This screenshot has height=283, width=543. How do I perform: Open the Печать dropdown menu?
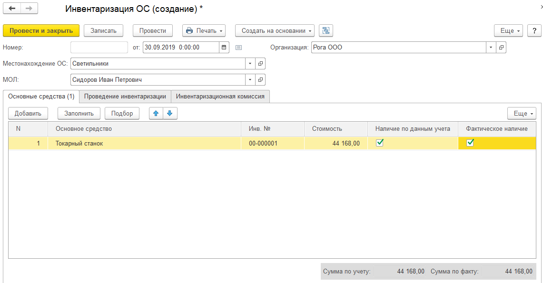pyautogui.click(x=204, y=30)
